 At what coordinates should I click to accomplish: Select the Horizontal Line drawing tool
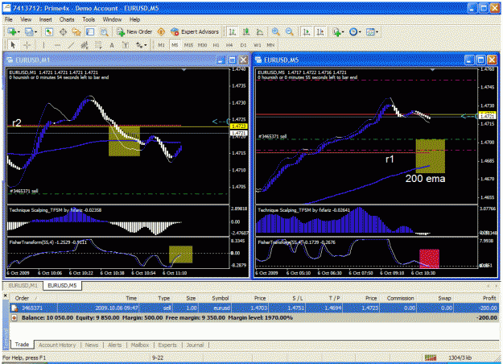click(57, 45)
